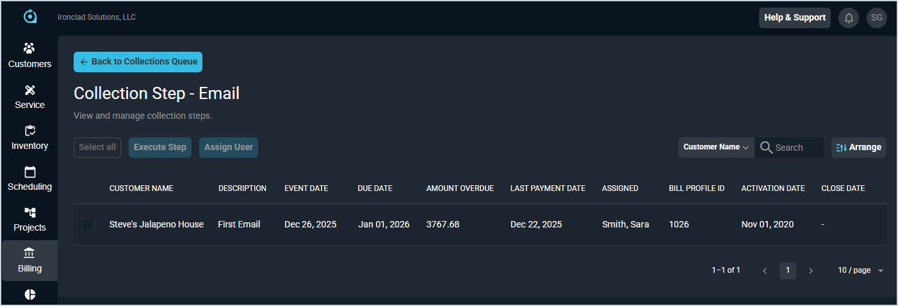898x306 pixels.
Task: Expand the Customer Name filter dropdown
Action: tap(716, 147)
